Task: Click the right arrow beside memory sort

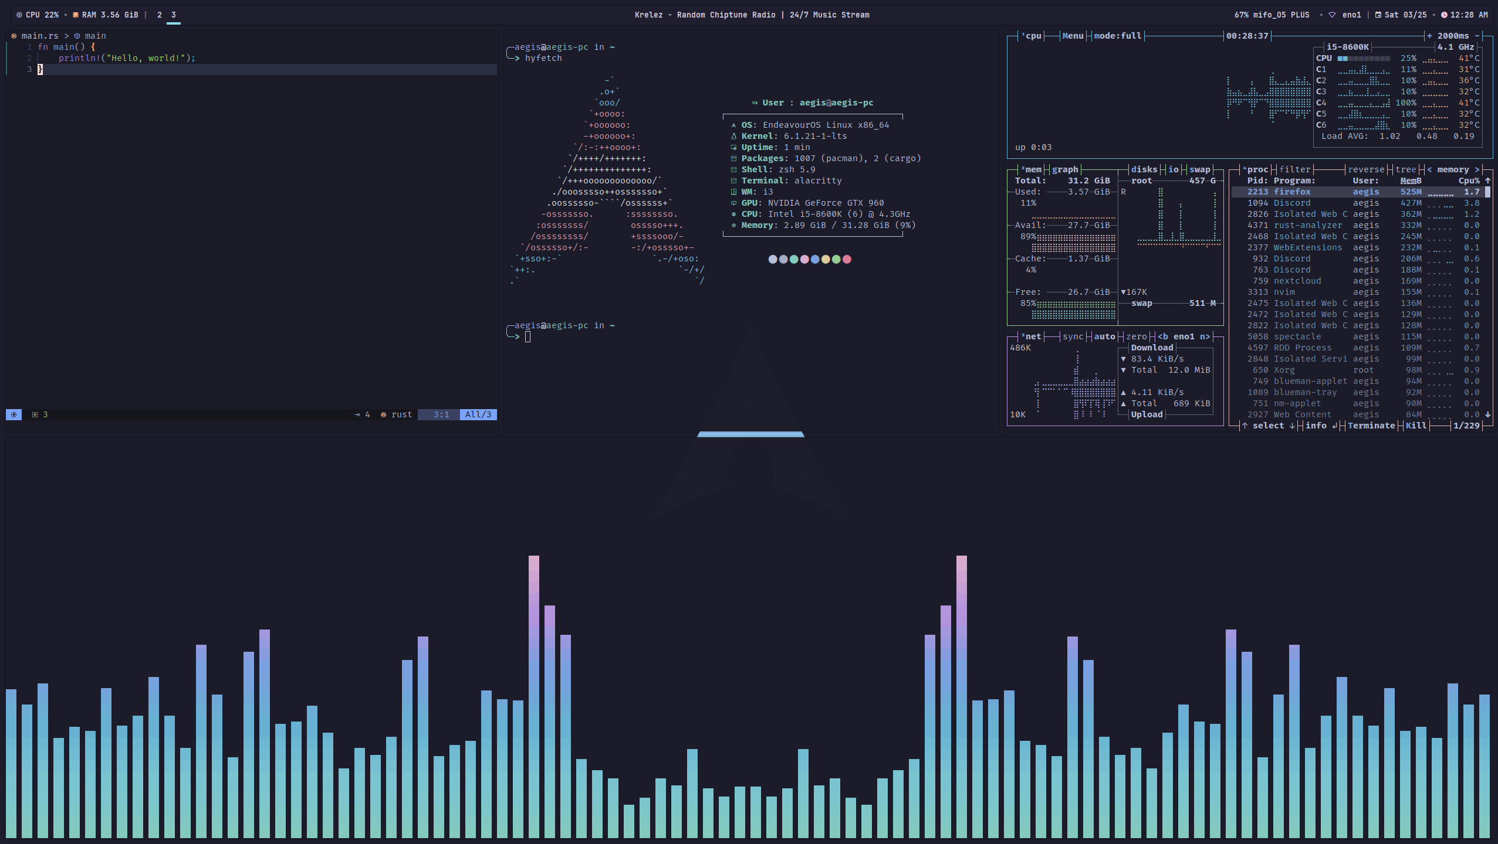Action: click(x=1477, y=169)
